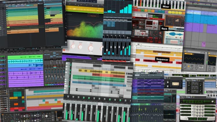217x122 pixels.
Task: Open the Sequencer label overlay
Action: point(162,59)
